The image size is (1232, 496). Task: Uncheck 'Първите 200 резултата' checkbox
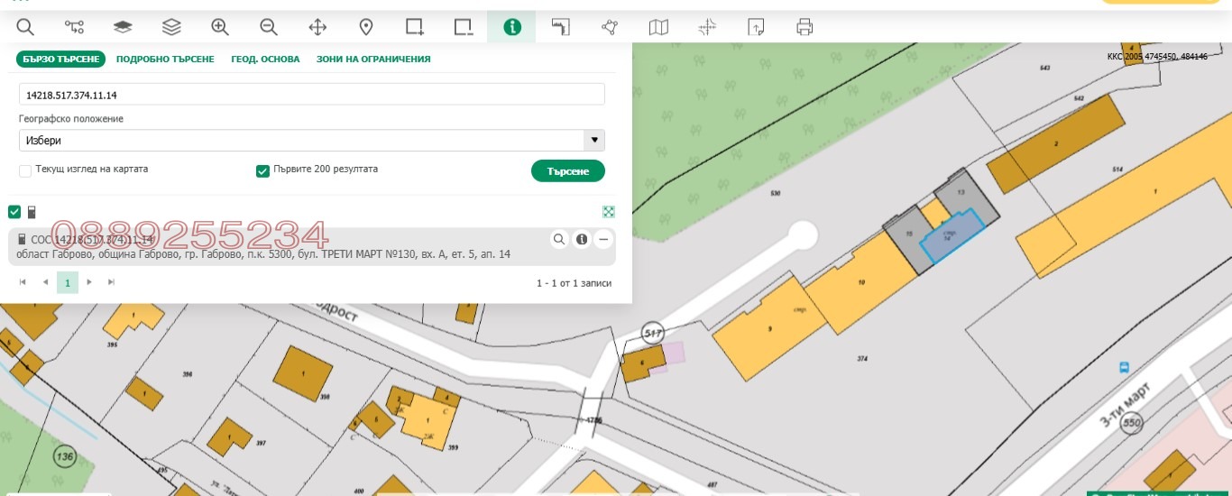[x=263, y=170]
